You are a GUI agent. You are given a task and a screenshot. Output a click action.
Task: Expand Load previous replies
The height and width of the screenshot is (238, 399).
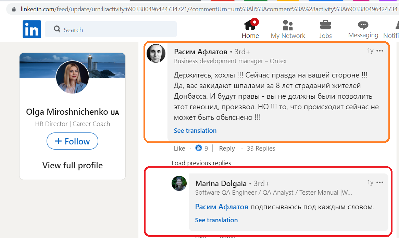click(201, 163)
